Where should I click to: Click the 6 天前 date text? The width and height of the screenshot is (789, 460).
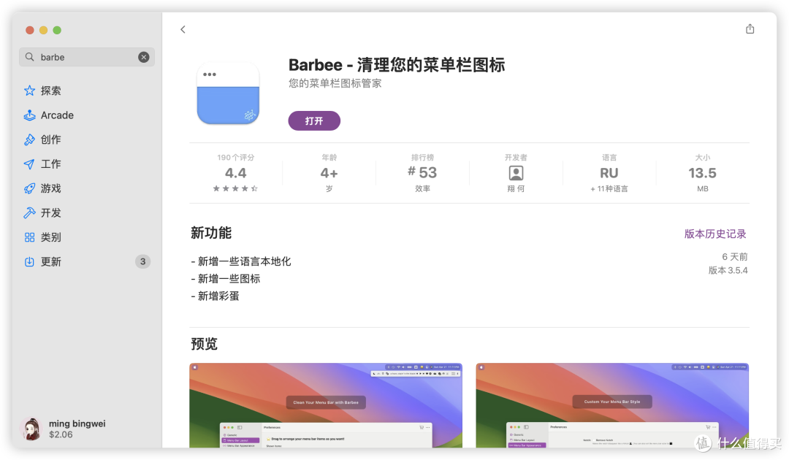(x=735, y=257)
